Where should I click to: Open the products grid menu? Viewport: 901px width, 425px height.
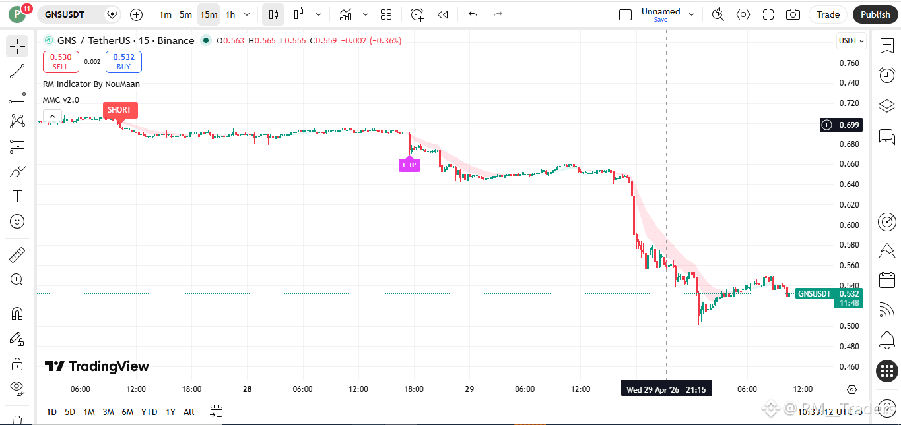pos(887,371)
